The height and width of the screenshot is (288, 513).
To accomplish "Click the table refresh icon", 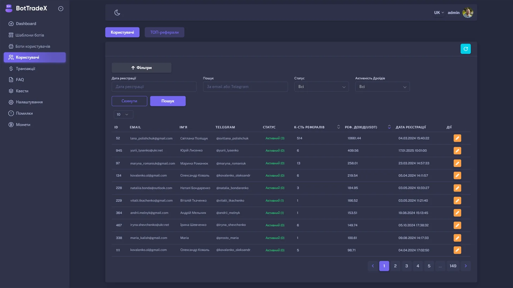I will point(466,49).
